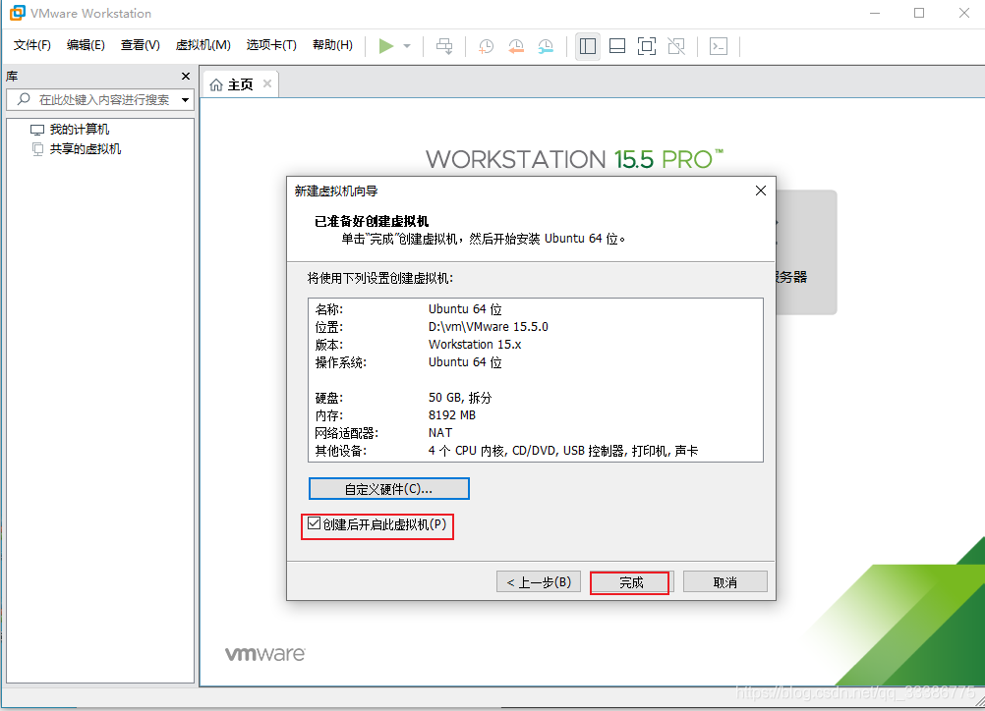Viewport: 985px width, 711px height.
Task: Close the 新建虚拟机向导 dialog
Action: pyautogui.click(x=760, y=191)
